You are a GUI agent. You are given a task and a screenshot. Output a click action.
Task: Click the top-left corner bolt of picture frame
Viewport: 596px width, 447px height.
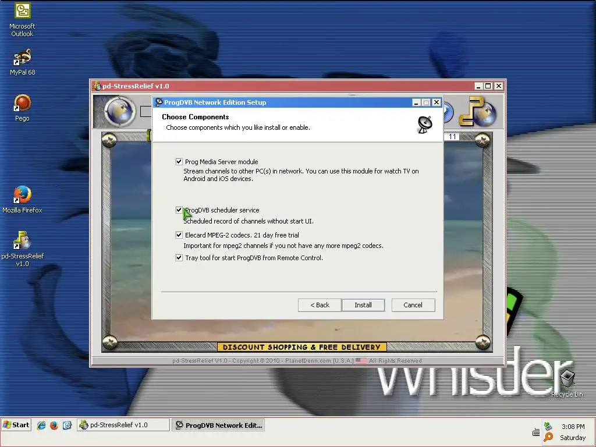pos(109,141)
